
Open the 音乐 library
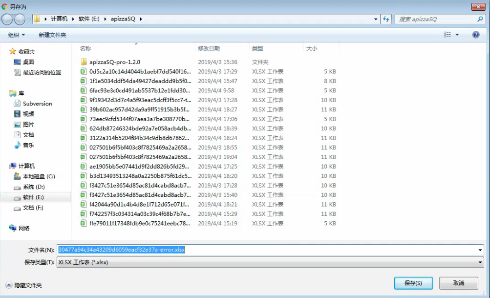24,145
